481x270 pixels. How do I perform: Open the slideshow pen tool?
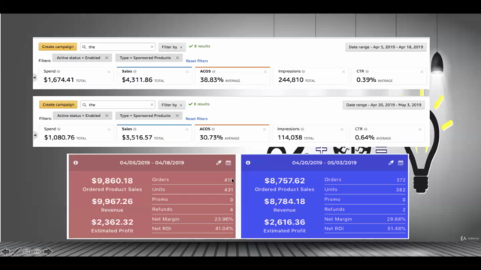click(16, 252)
